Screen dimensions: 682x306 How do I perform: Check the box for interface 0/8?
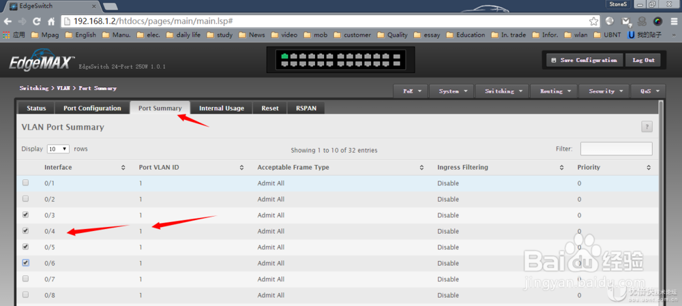26,294
